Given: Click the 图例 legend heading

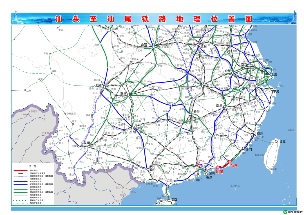Looking at the screenshot, I should [x=32, y=166].
